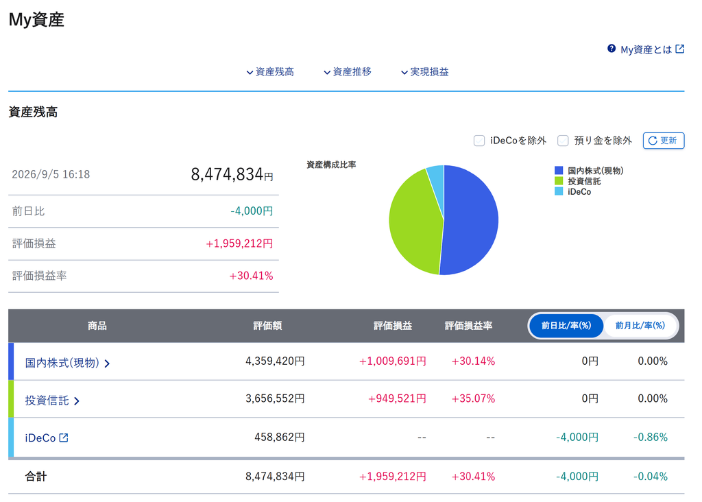Enable the 預り金を除外 checkbox
Viewport: 702px width, 502px height.
[x=563, y=141]
